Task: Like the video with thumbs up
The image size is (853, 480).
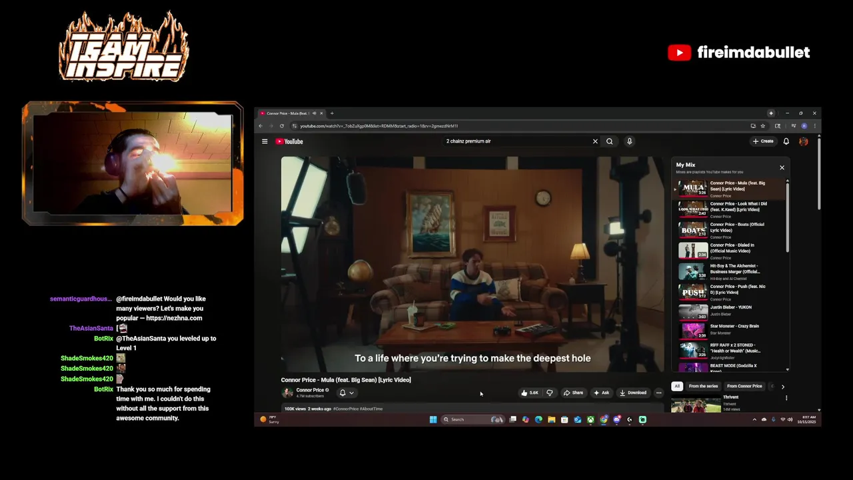Action: pyautogui.click(x=530, y=393)
